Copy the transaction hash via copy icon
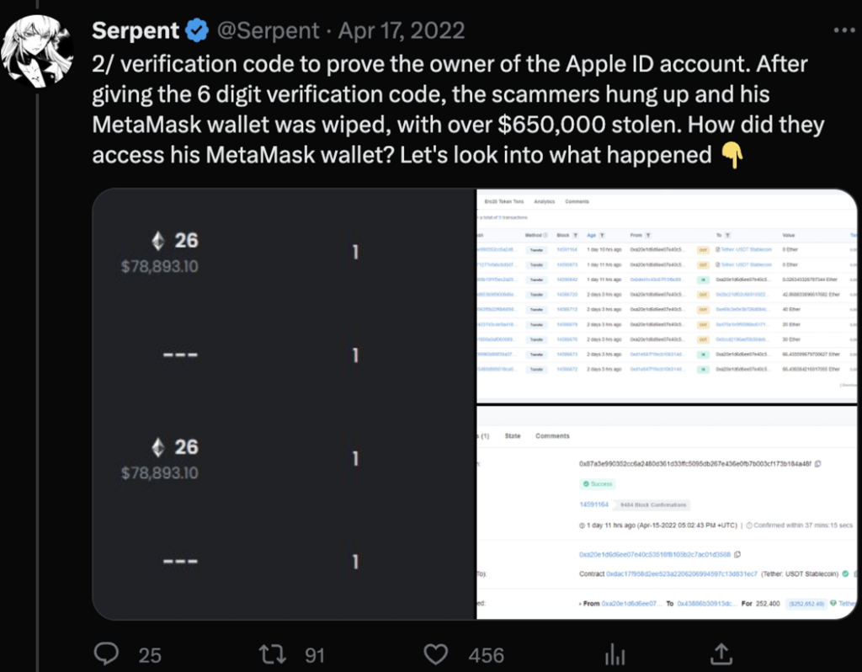The height and width of the screenshot is (672, 862). 818,464
